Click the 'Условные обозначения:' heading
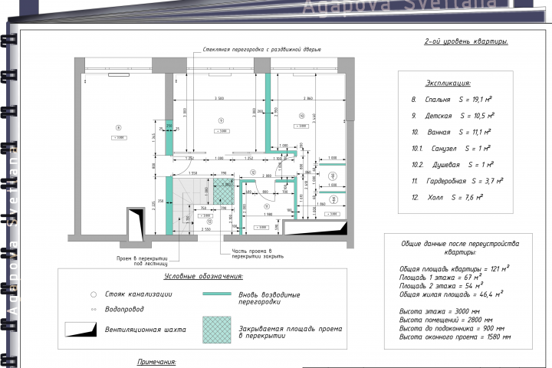This screenshot has height=368, width=552. click(x=203, y=276)
